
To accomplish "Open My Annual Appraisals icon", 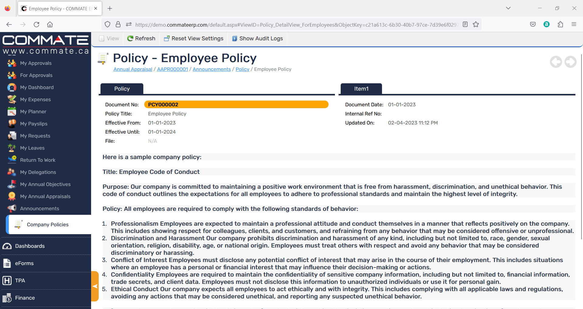I will coord(12,196).
